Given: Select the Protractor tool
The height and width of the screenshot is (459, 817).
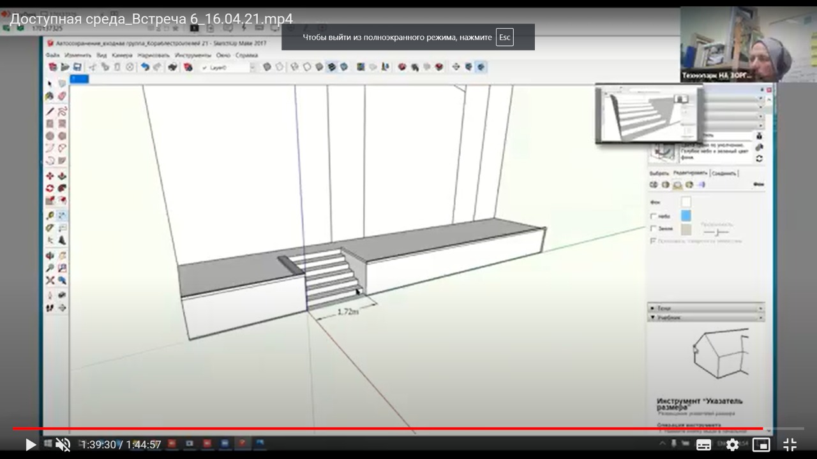Looking at the screenshot, I should [x=50, y=228].
